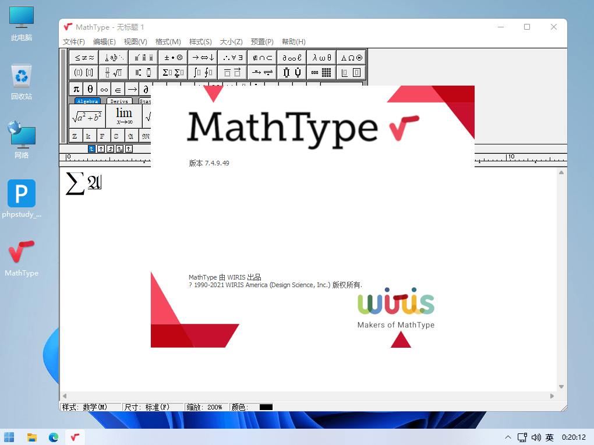This screenshot has height=445, width=594.
Task: Open the 大小(Z) menu
Action: tap(231, 42)
